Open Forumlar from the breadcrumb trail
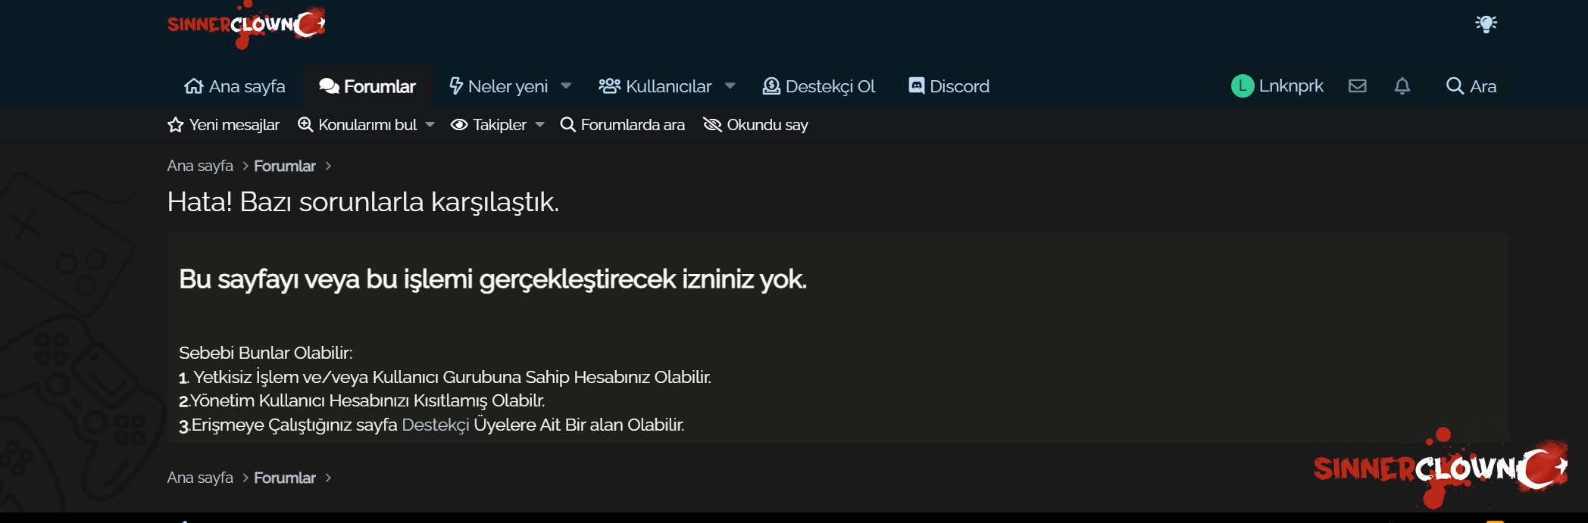 point(284,165)
